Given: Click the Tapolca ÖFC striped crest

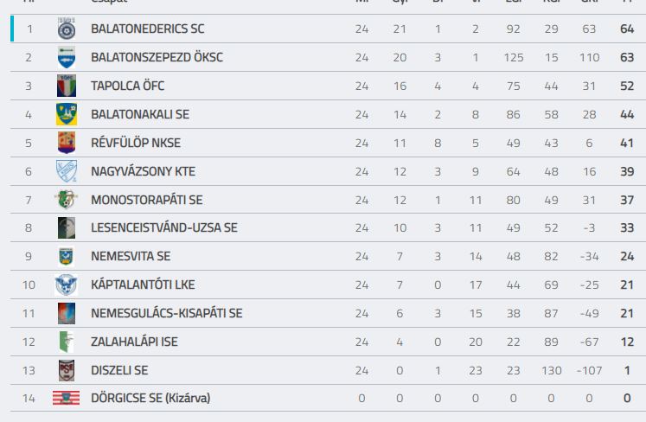Looking at the screenshot, I should (x=67, y=86).
